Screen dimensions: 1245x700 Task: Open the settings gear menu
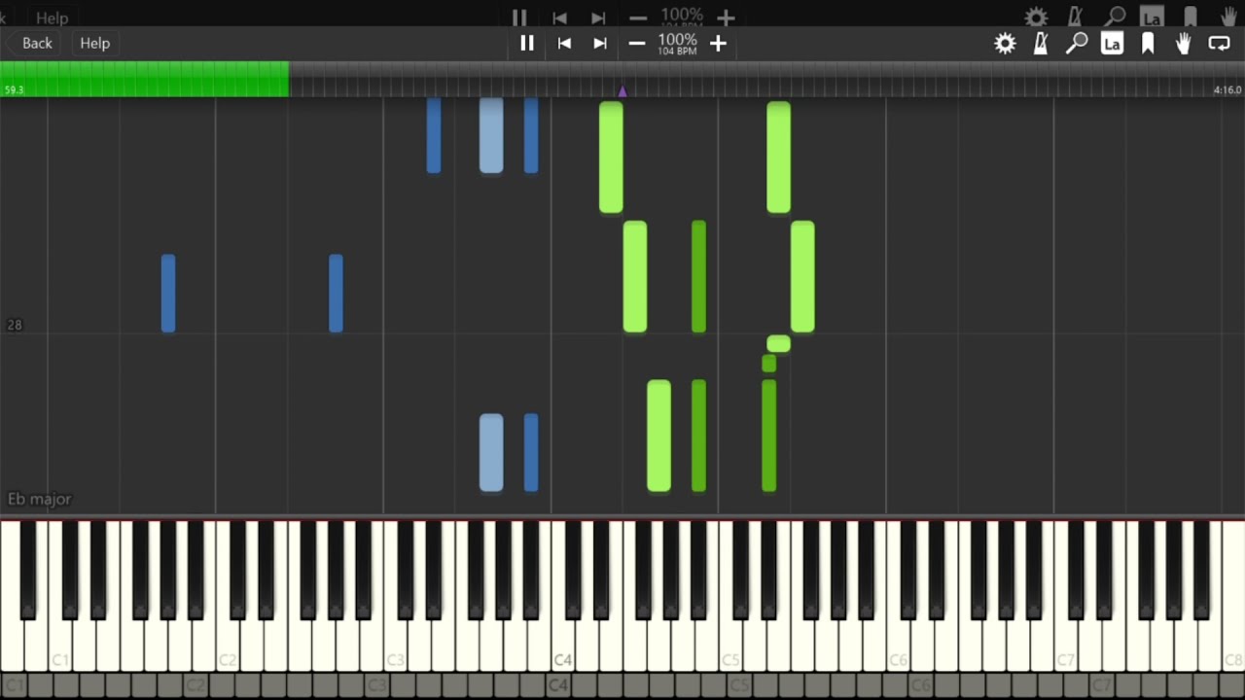tap(1005, 43)
